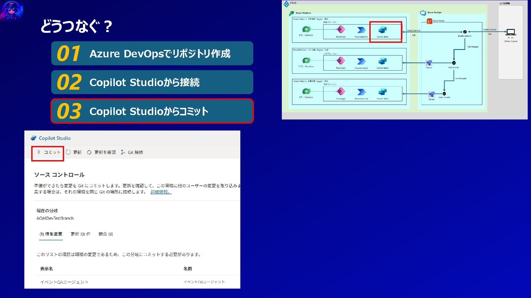Image resolution: width=531 pixels, height=298 pixels.
Task: Click the コミット (Commit) button
Action: 49,152
